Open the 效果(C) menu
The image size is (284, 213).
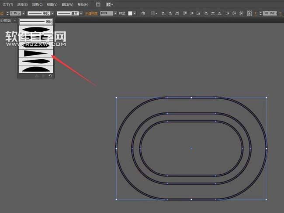37,4
